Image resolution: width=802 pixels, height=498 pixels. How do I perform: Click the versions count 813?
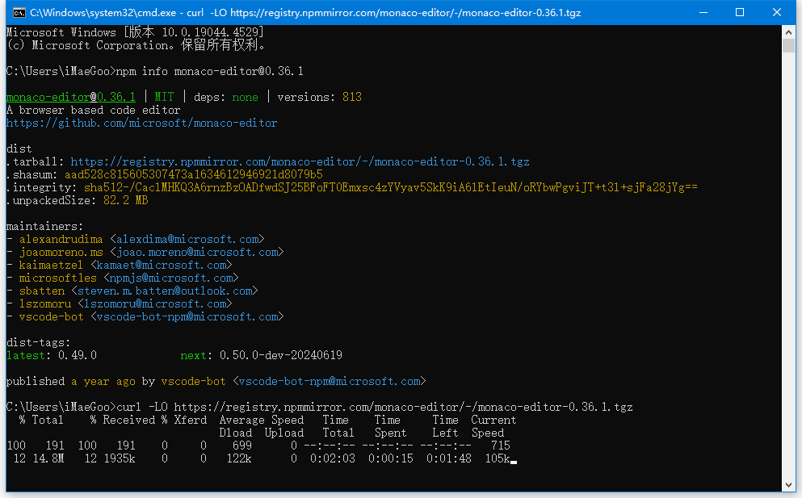352,97
